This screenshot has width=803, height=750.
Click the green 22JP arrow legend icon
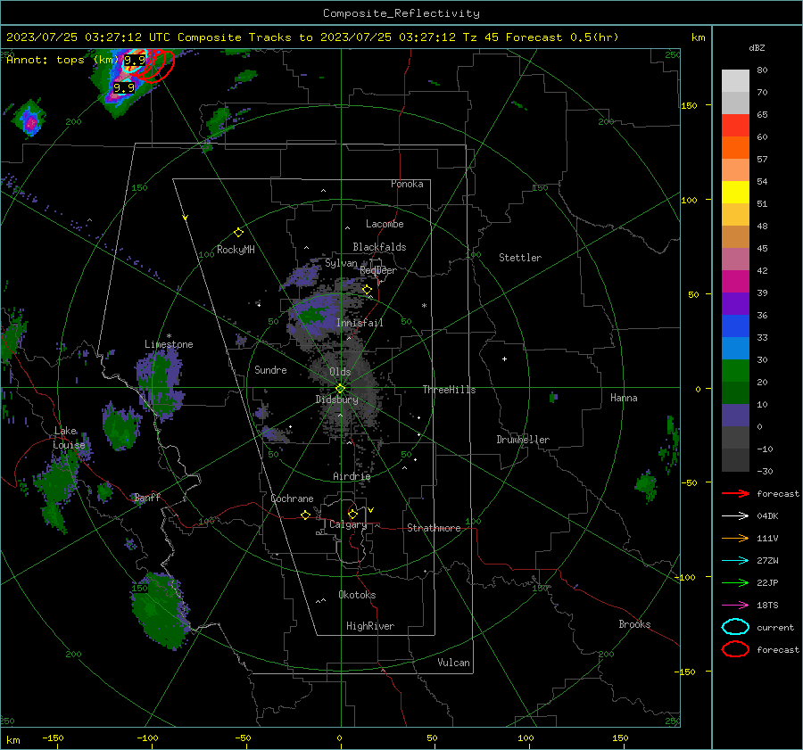click(x=735, y=582)
